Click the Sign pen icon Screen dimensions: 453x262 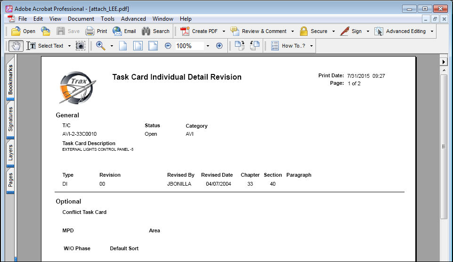click(345, 31)
